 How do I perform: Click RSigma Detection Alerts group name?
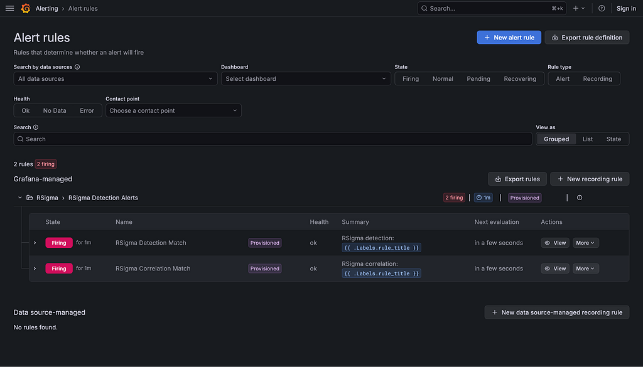(103, 198)
